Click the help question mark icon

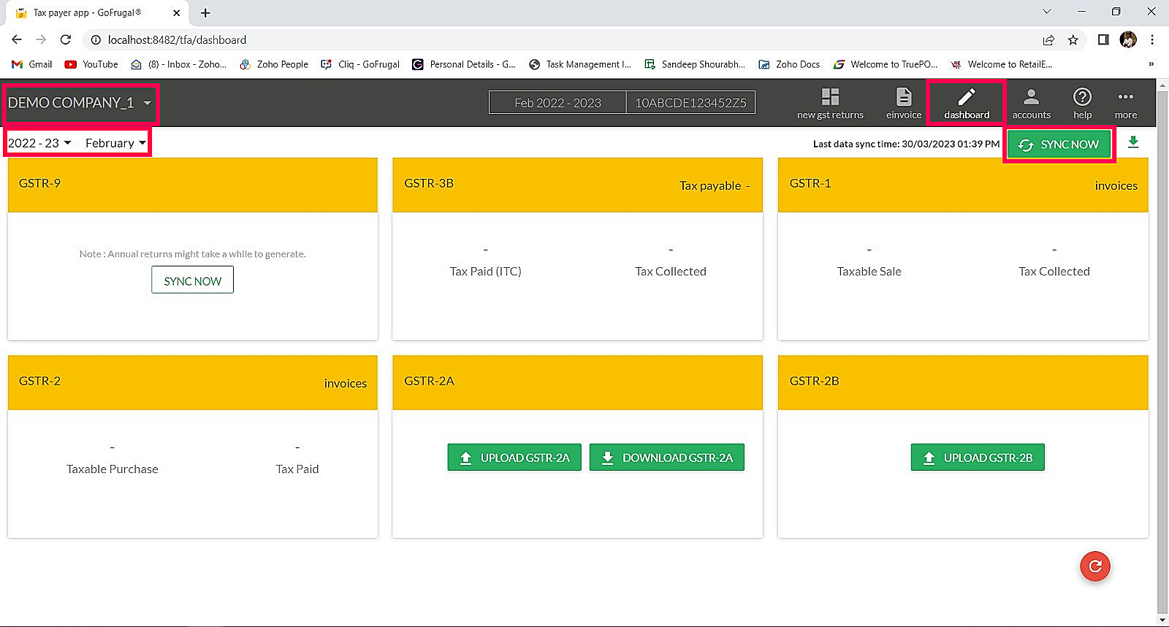[1082, 97]
